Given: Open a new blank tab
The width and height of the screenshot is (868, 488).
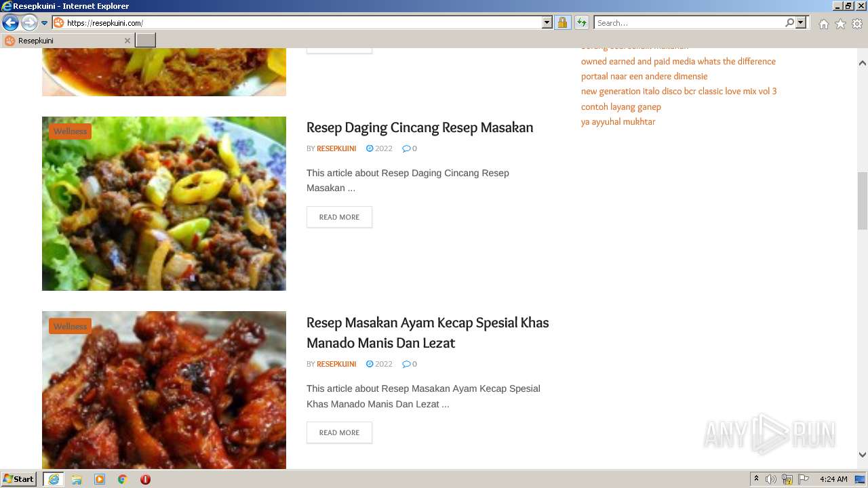Looking at the screenshot, I should pos(146,41).
